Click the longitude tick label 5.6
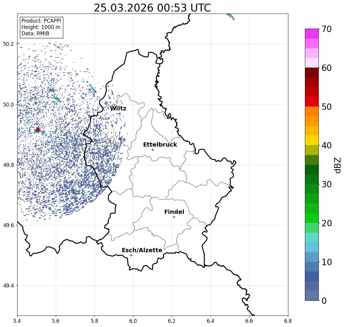The image size is (345, 327). coord(56,321)
